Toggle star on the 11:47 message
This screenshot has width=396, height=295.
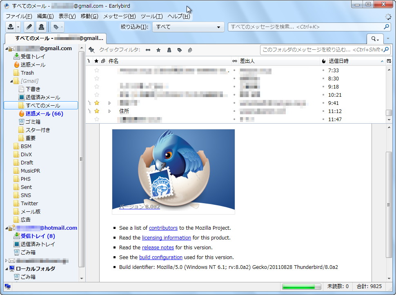click(x=96, y=119)
